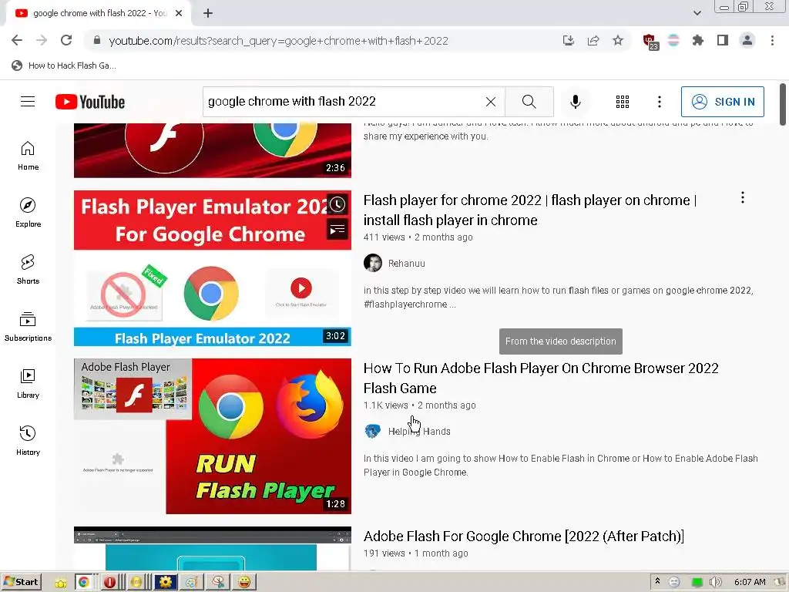Open the Chrome three-dot menu
The image size is (789, 592).
[x=772, y=40]
